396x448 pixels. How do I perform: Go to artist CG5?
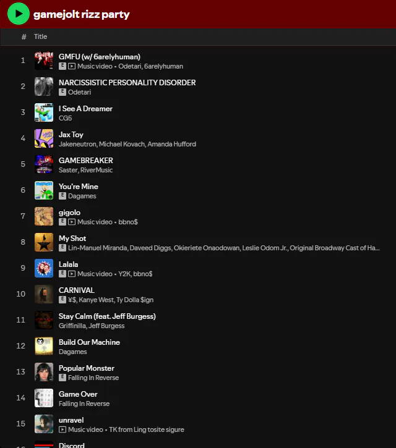(x=65, y=118)
